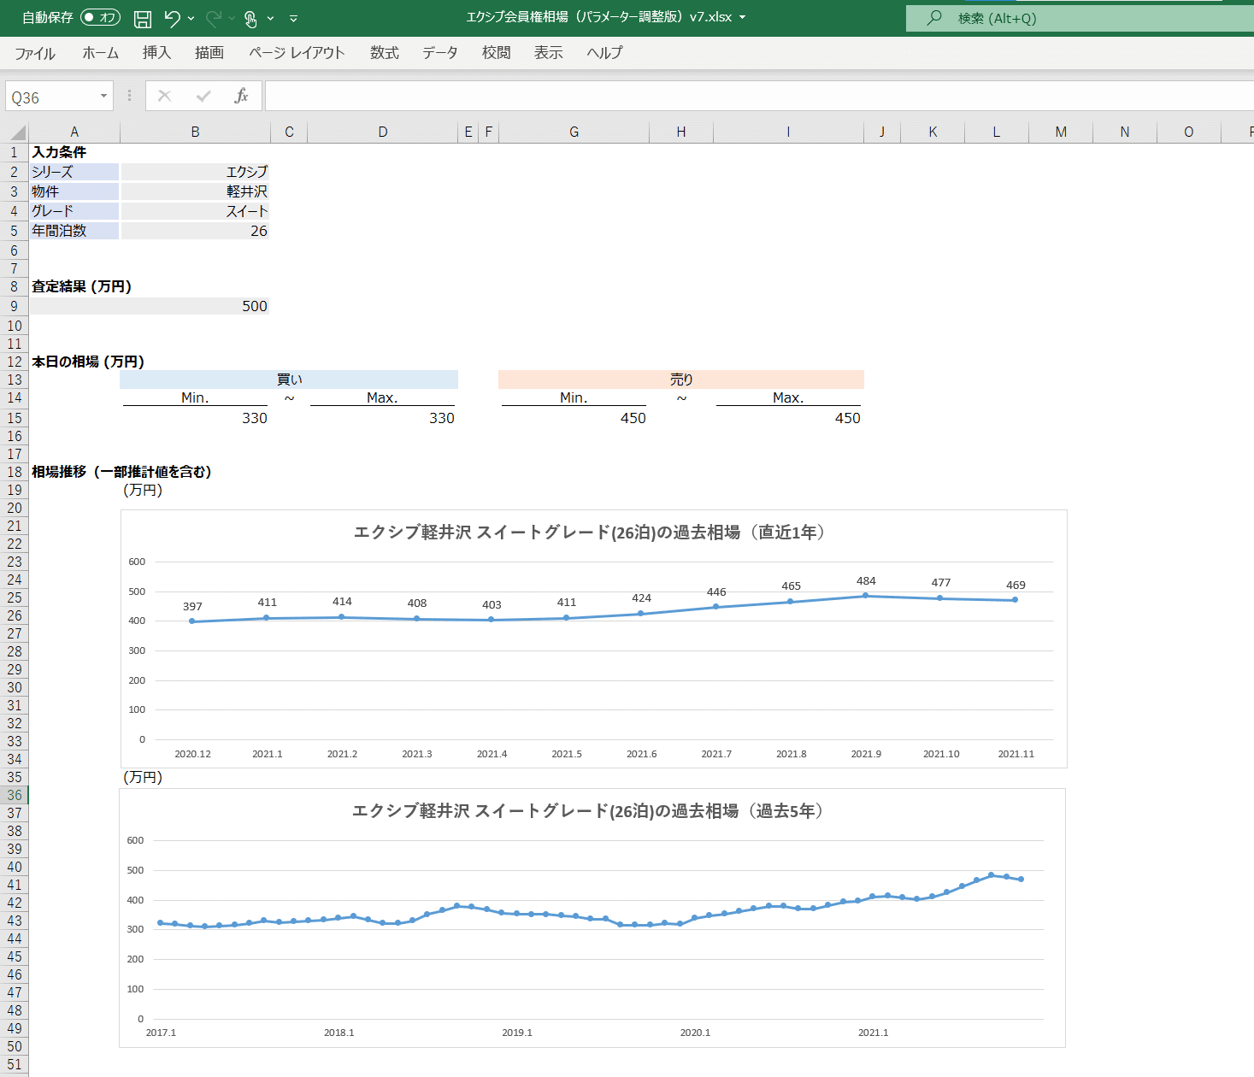This screenshot has height=1077, width=1254.
Task: Select the buy Min. value 330
Action: coord(195,418)
